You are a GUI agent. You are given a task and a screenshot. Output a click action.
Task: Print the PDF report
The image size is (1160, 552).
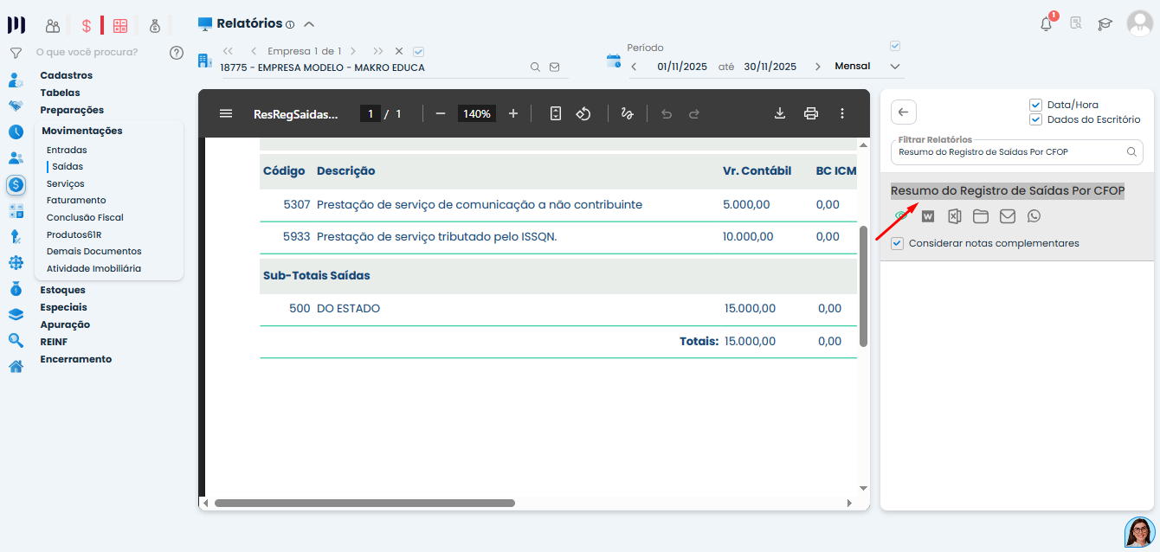click(x=811, y=113)
